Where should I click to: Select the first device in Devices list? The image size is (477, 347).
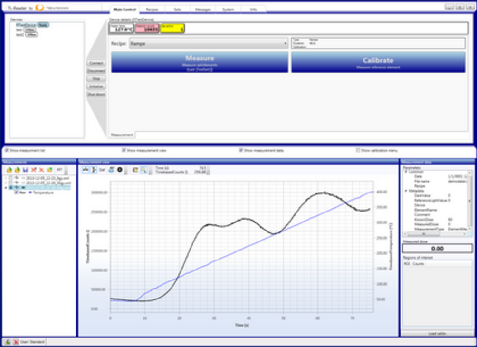(x=27, y=25)
